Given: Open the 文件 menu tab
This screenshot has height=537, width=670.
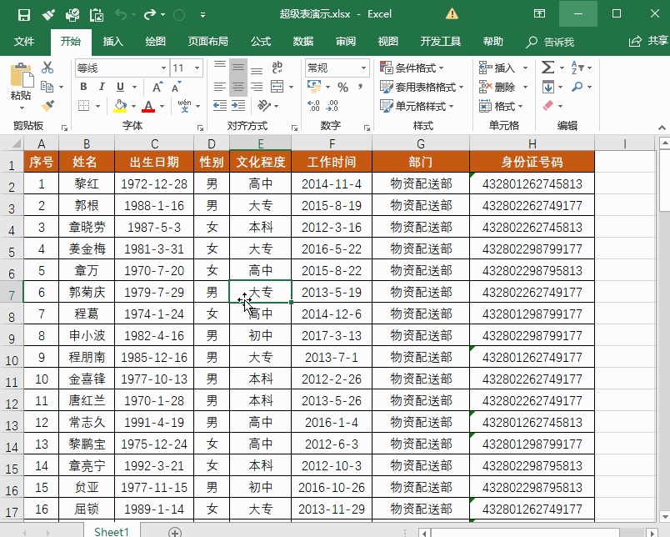Looking at the screenshot, I should [24, 42].
